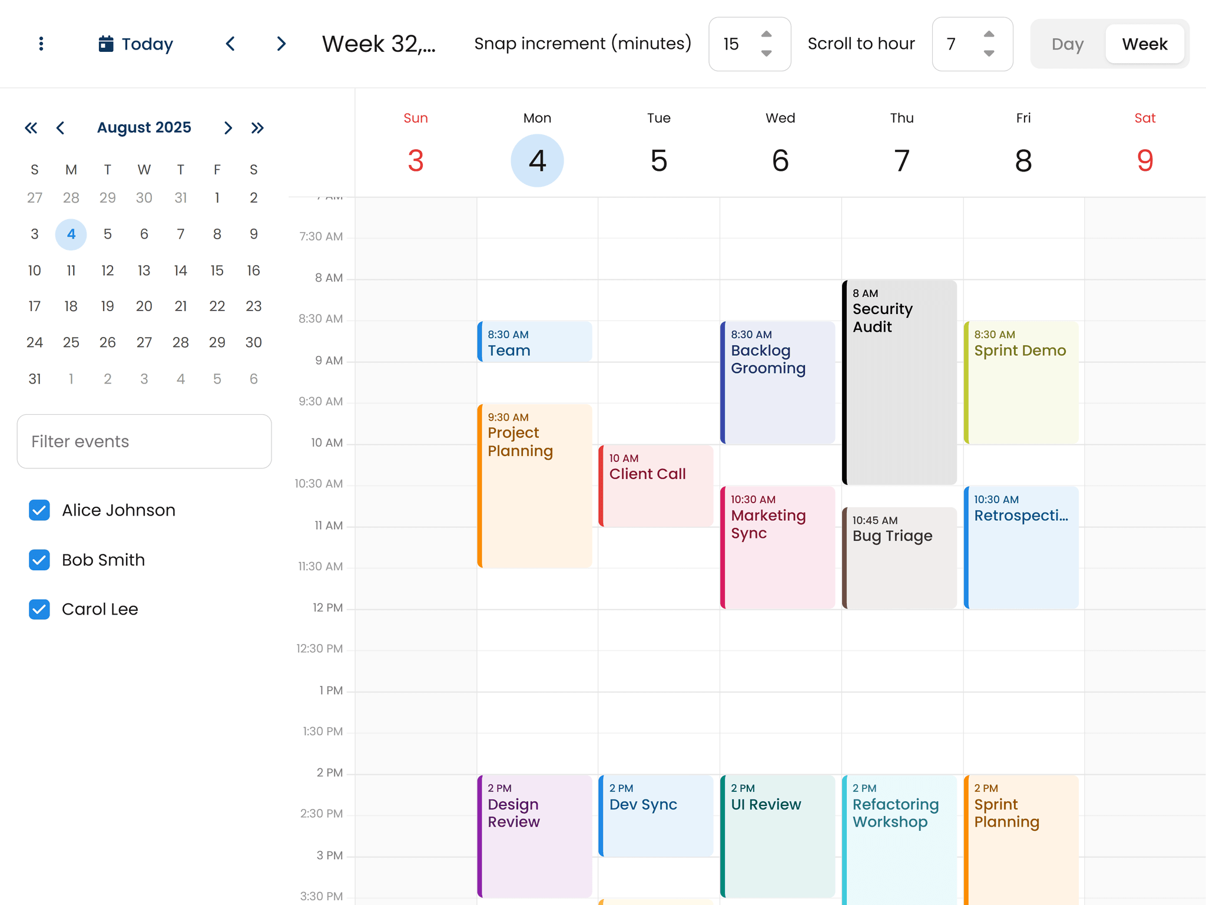Viewport: 1206px width, 905px height.
Task: Jump ahead a year with double-right chevron
Action: [257, 127]
